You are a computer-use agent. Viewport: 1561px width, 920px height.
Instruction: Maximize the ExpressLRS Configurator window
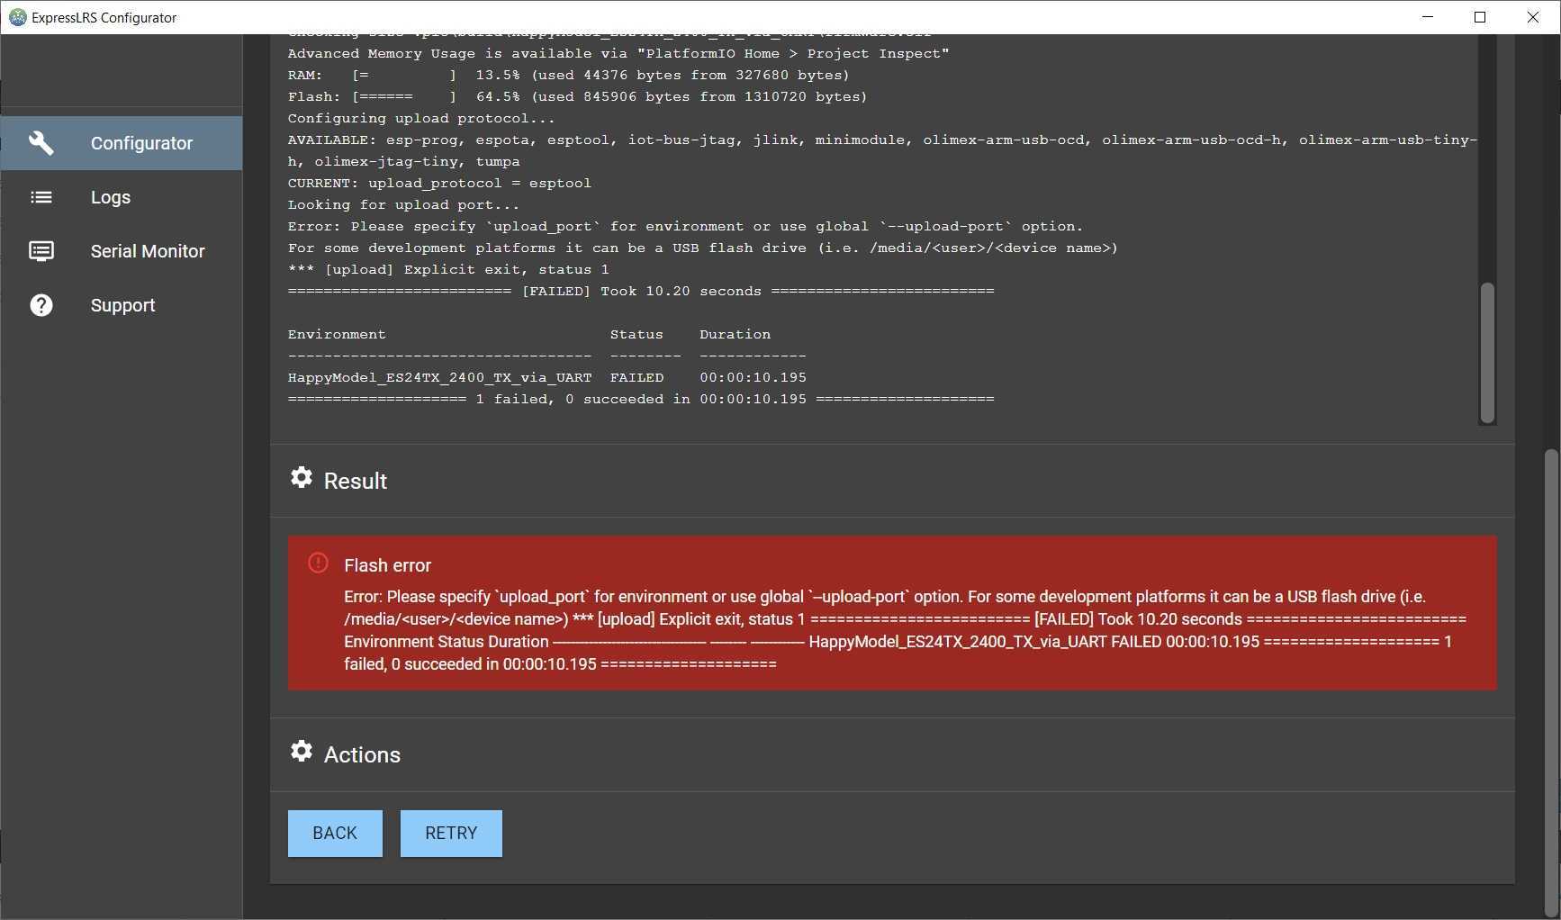point(1480,17)
